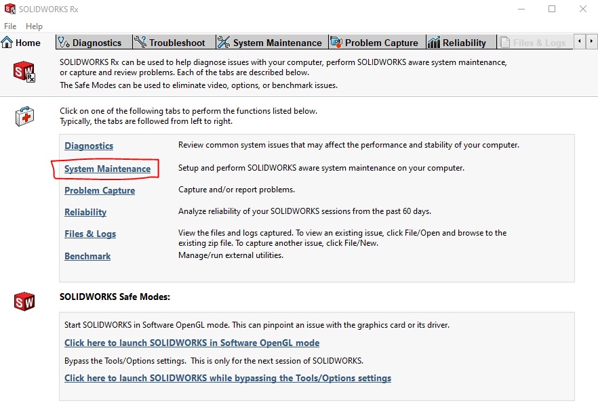Follow the Files & Logs link
The width and height of the screenshot is (598, 409).
click(90, 234)
